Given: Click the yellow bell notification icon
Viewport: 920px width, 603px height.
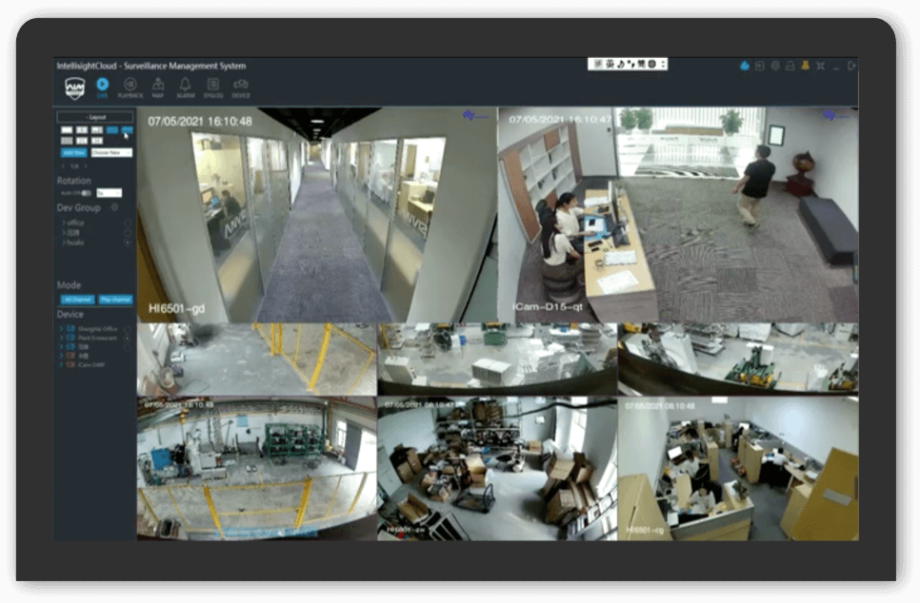Looking at the screenshot, I should click(805, 66).
